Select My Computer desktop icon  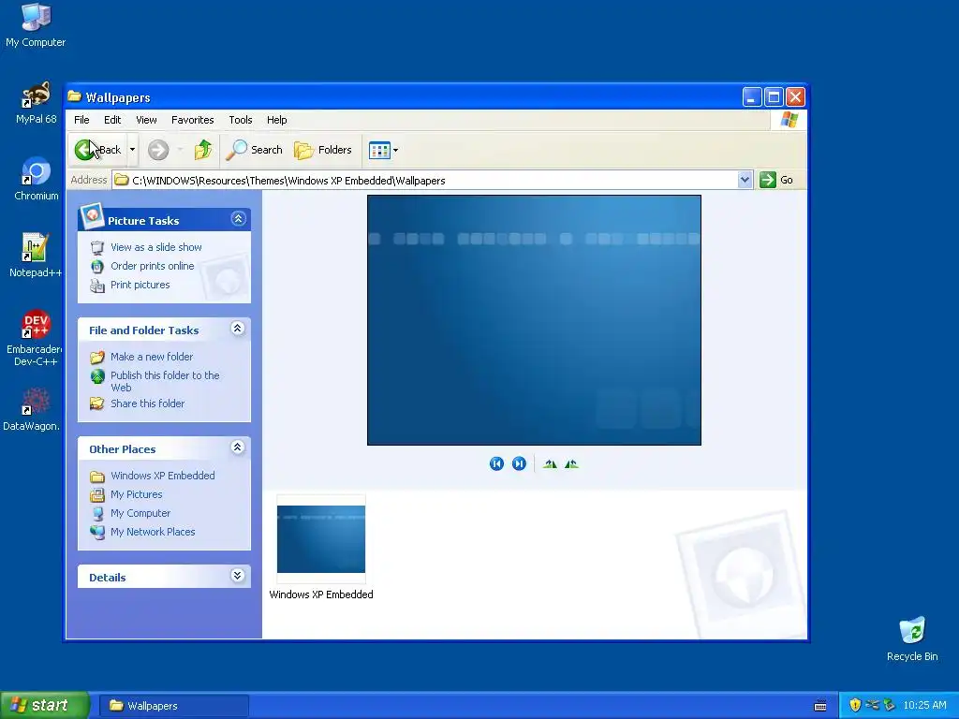36,25
